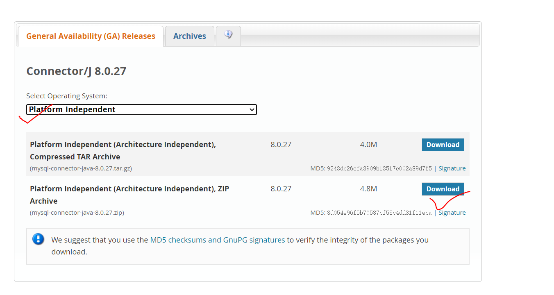Open the Signature link for the ZIP archive
Image resolution: width=554 pixels, height=295 pixels.
[x=452, y=212]
